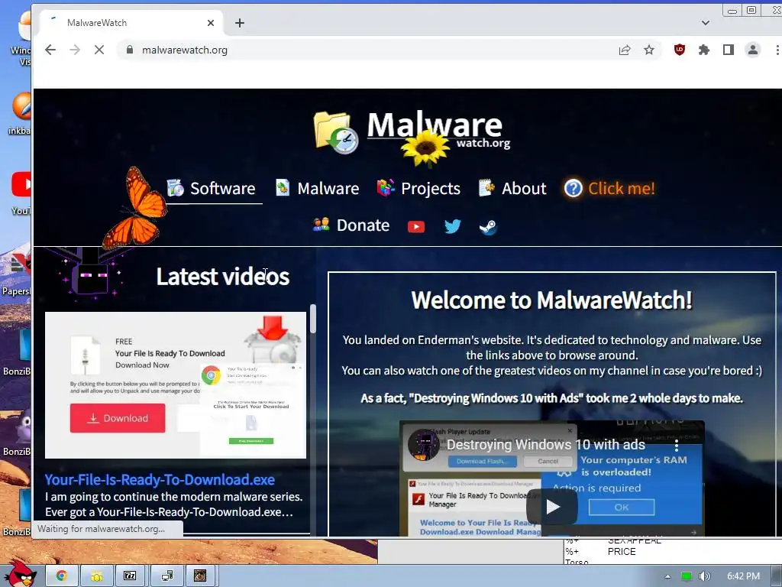Play the Destroying Windows 10 video

coord(552,508)
